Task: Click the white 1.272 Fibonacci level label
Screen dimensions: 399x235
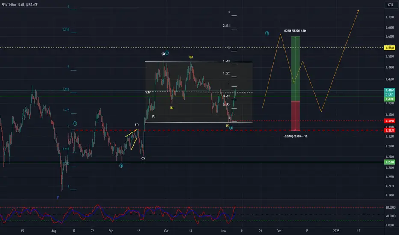Action: tap(226, 73)
